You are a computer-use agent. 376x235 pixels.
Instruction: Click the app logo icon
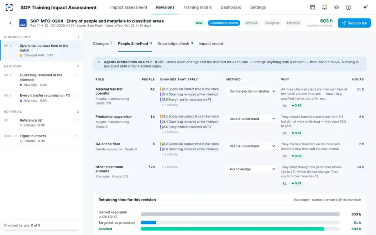point(9,7)
